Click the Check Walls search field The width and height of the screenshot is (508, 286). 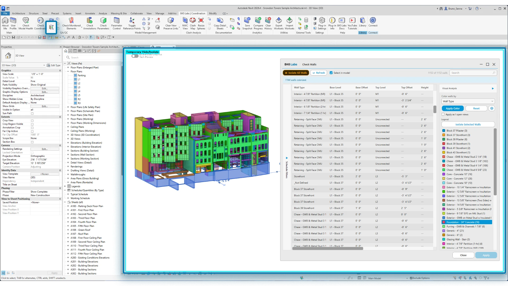click(473, 73)
